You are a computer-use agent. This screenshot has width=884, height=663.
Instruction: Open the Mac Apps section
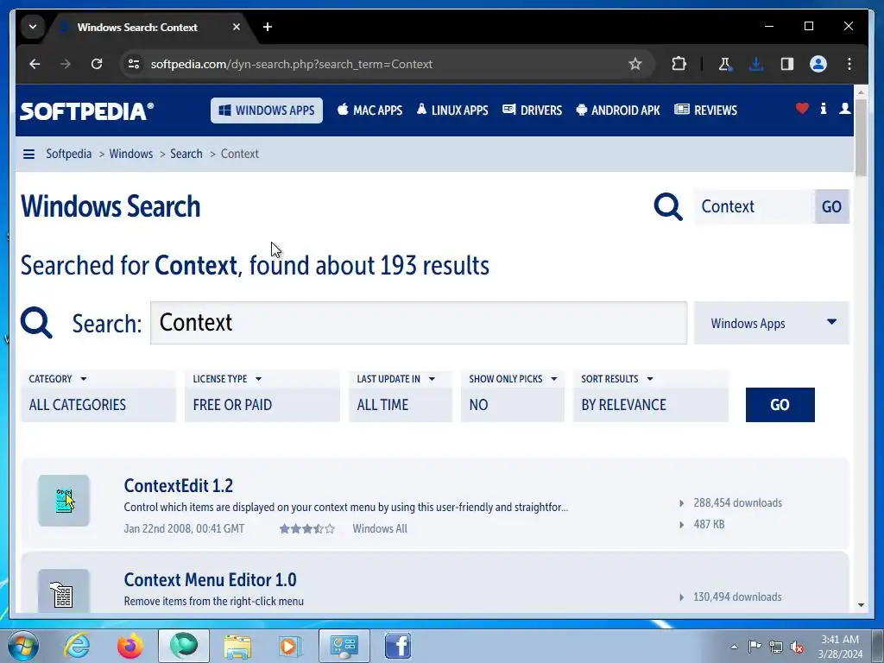(x=369, y=110)
